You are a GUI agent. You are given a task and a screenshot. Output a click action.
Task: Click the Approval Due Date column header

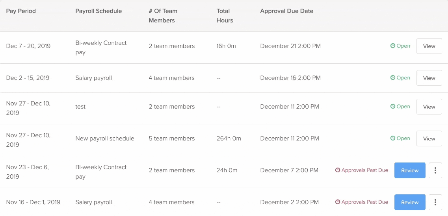pos(286,11)
